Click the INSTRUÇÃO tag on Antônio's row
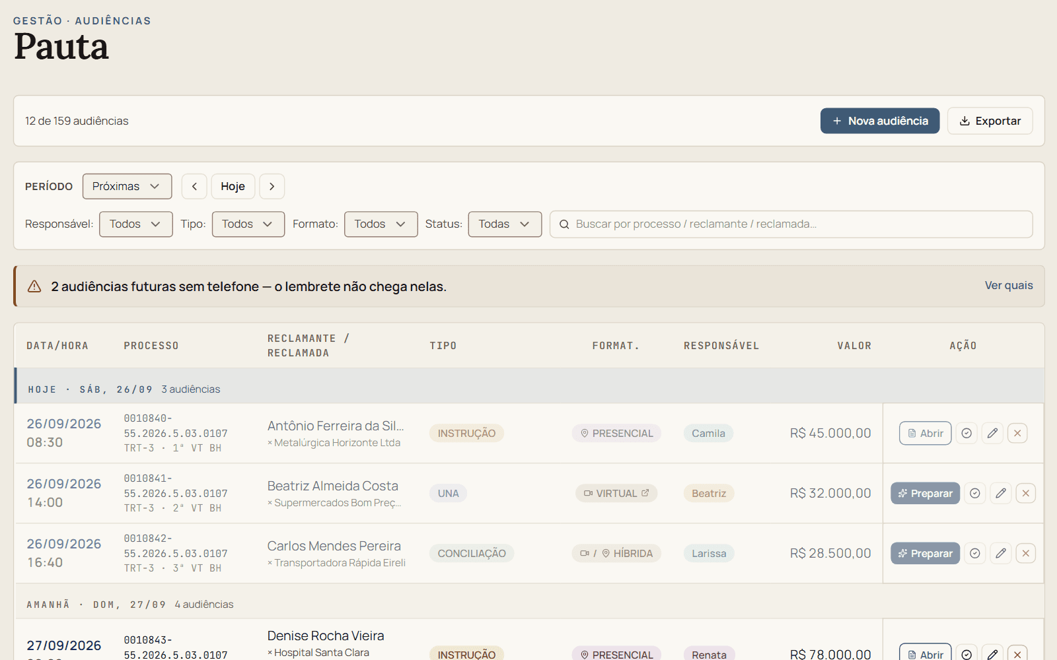 tap(466, 433)
